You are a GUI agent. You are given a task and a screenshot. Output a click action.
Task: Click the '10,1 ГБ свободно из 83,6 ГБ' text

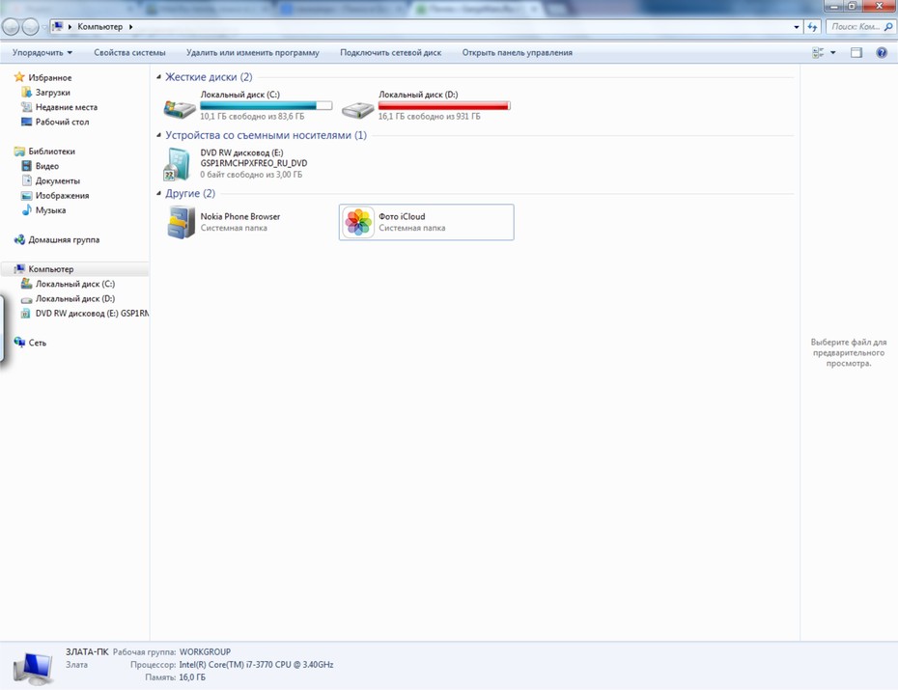[x=252, y=116]
